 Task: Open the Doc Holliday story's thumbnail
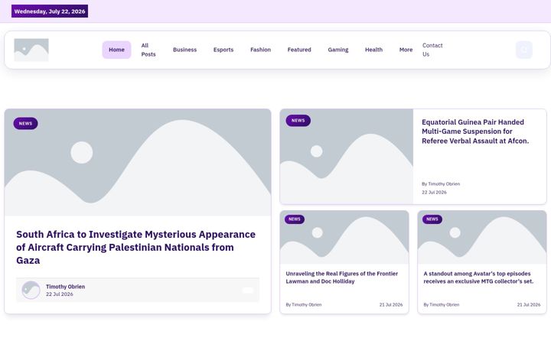(344, 237)
